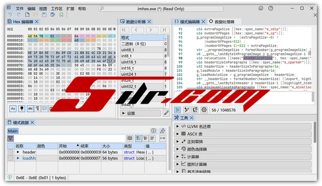The height and width of the screenshot is (186, 322).
Task: Expand the 正则替换 tool
Action: point(243,141)
